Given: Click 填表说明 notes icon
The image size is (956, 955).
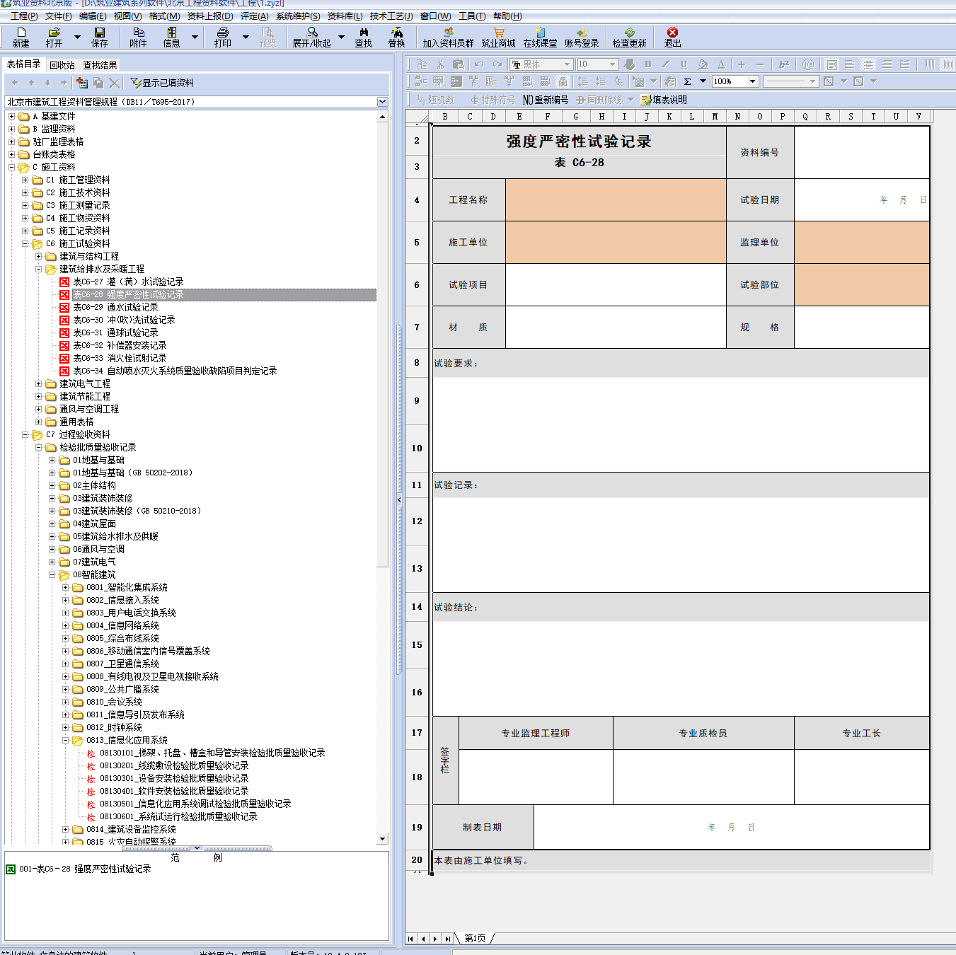Looking at the screenshot, I should click(x=664, y=100).
